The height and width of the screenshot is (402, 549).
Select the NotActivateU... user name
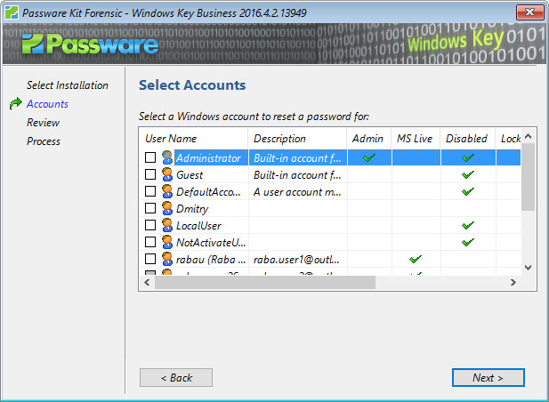click(211, 243)
